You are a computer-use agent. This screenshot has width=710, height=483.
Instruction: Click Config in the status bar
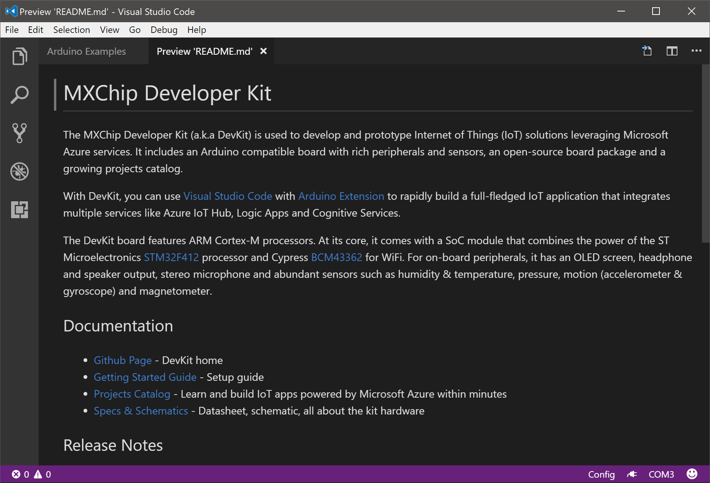[601, 474]
